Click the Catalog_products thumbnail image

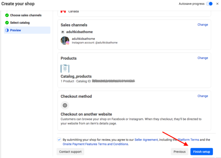65,68
